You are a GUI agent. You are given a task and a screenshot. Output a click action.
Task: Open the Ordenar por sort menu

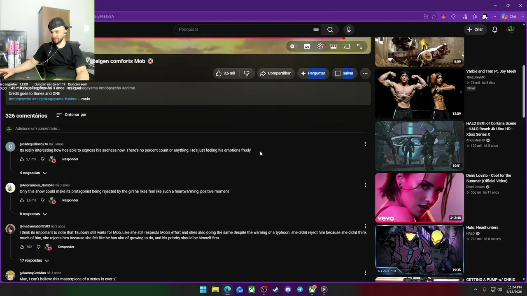72,115
